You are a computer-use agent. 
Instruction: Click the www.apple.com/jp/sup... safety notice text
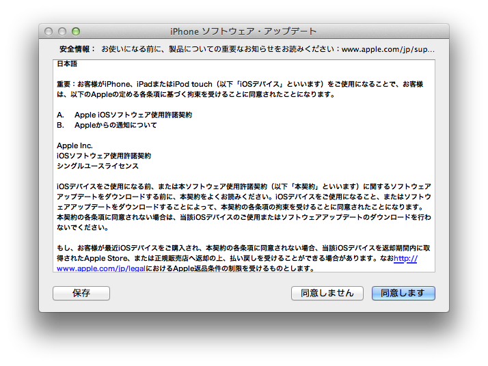click(388, 49)
